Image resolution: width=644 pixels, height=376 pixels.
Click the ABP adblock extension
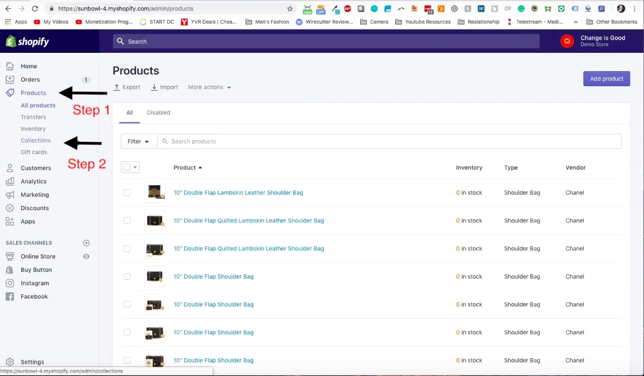(x=347, y=8)
